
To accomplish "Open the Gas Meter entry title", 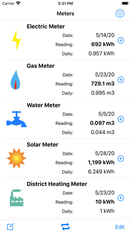I will (41, 66).
